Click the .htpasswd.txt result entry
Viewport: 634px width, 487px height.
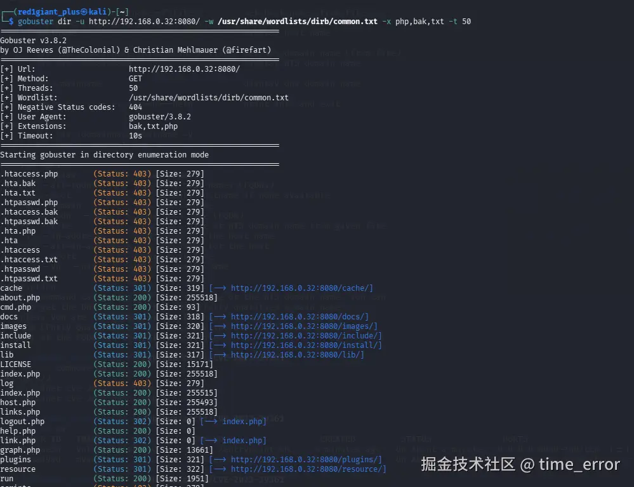coord(29,279)
